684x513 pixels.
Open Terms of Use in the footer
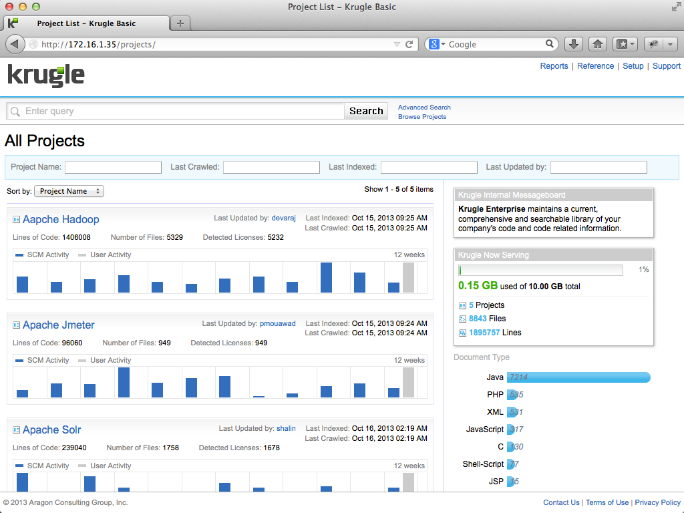607,502
